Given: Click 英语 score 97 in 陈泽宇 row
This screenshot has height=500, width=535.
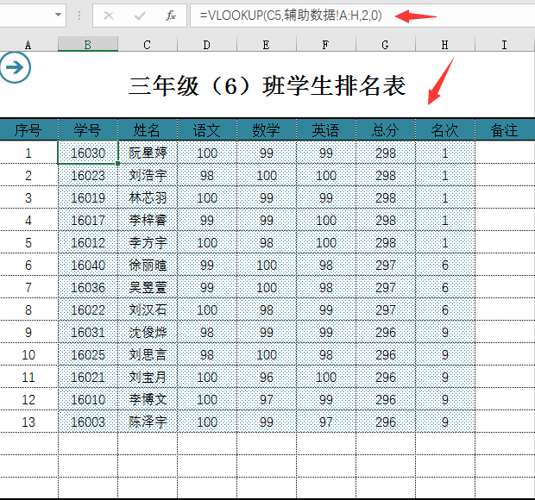Looking at the screenshot, I should [x=326, y=422].
